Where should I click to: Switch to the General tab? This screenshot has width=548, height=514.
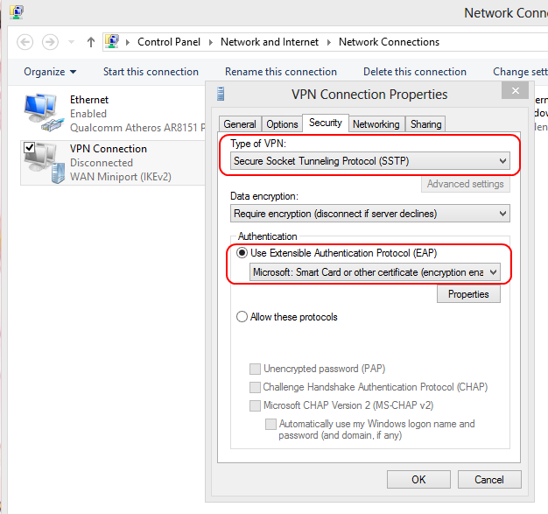pyautogui.click(x=240, y=124)
